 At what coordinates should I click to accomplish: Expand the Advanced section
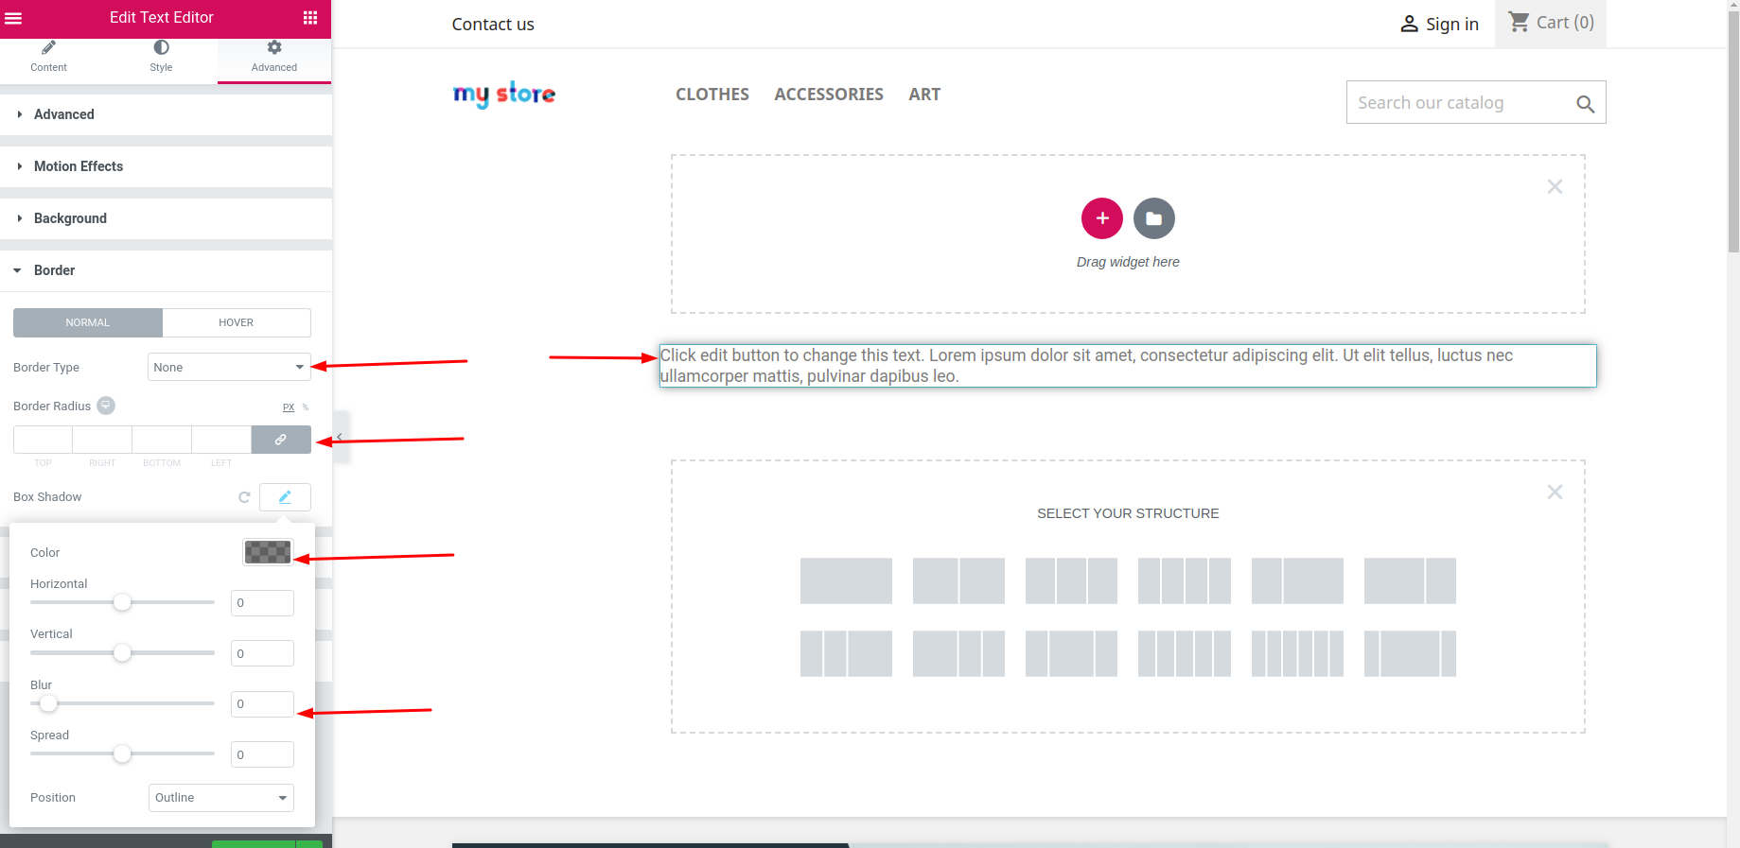[166, 114]
